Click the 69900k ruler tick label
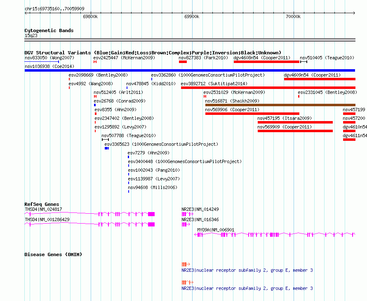This screenshot has width=367, height=301. (x=192, y=16)
